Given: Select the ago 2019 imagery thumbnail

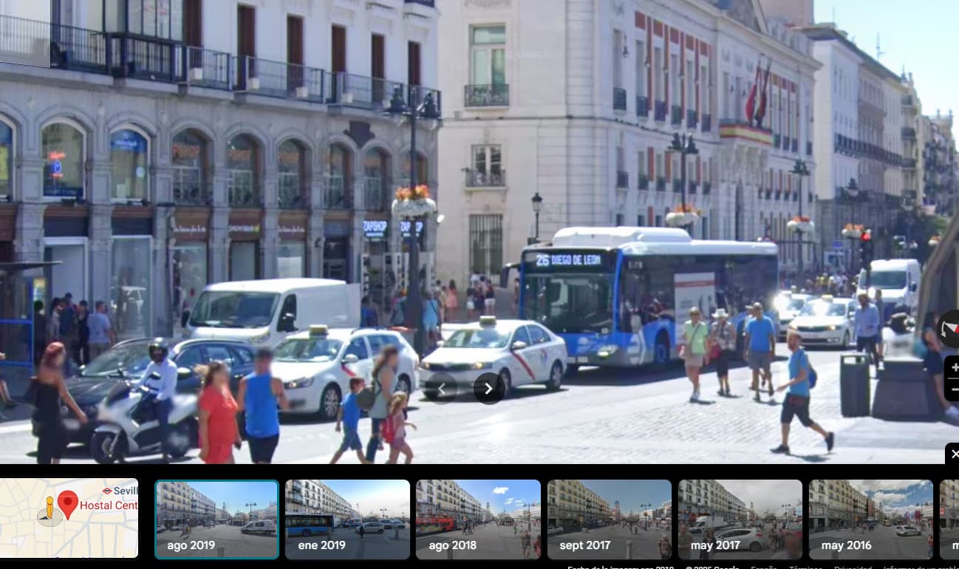Looking at the screenshot, I should click(216, 519).
